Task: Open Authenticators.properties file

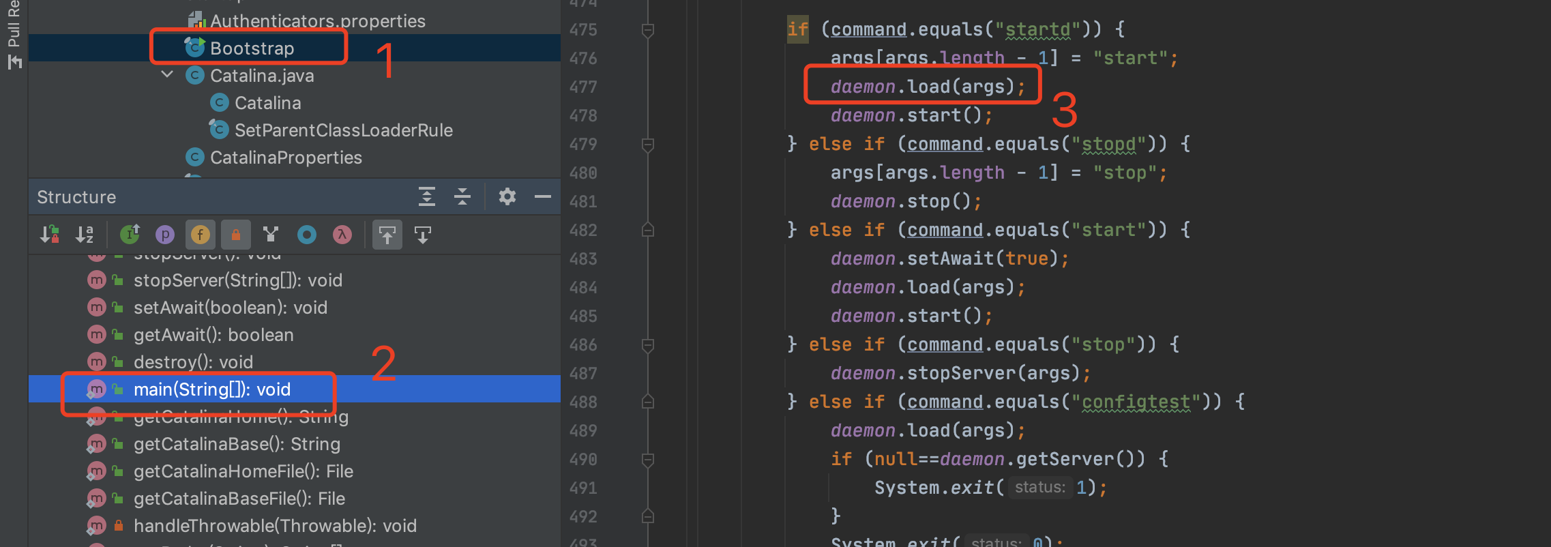Action: click(317, 21)
